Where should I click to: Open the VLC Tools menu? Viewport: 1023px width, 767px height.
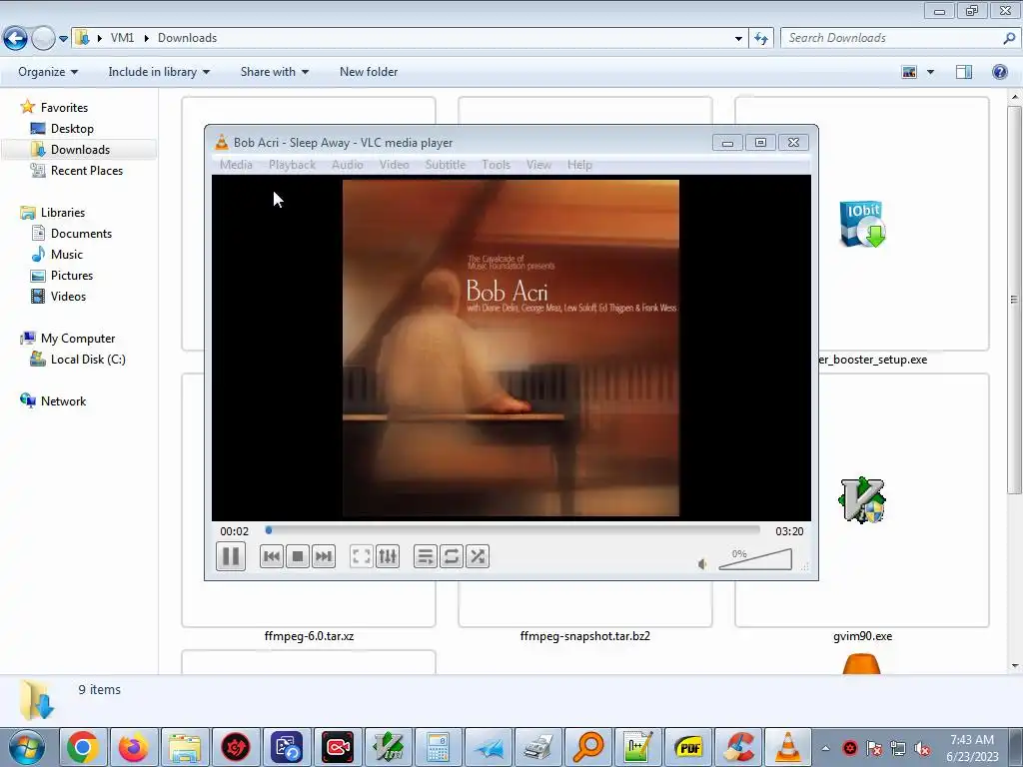pos(496,165)
